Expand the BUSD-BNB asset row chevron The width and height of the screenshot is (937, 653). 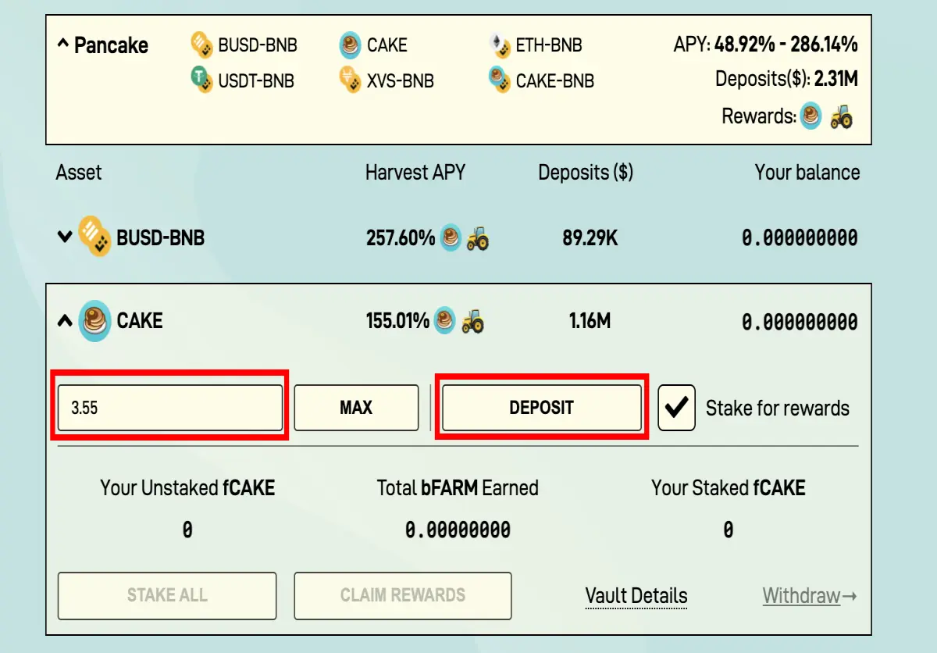(x=65, y=237)
